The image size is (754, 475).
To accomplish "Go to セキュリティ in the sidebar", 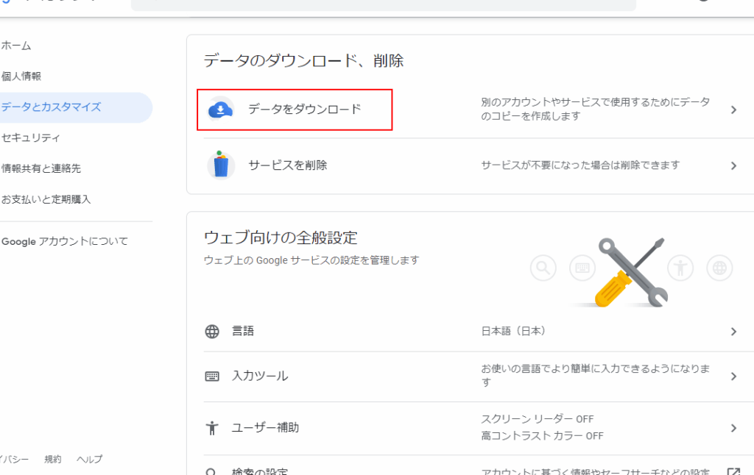I will pyautogui.click(x=31, y=138).
